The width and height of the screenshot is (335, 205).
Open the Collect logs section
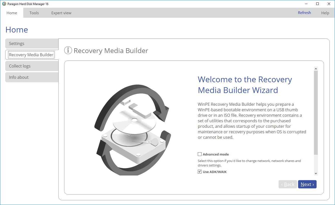[32, 66]
